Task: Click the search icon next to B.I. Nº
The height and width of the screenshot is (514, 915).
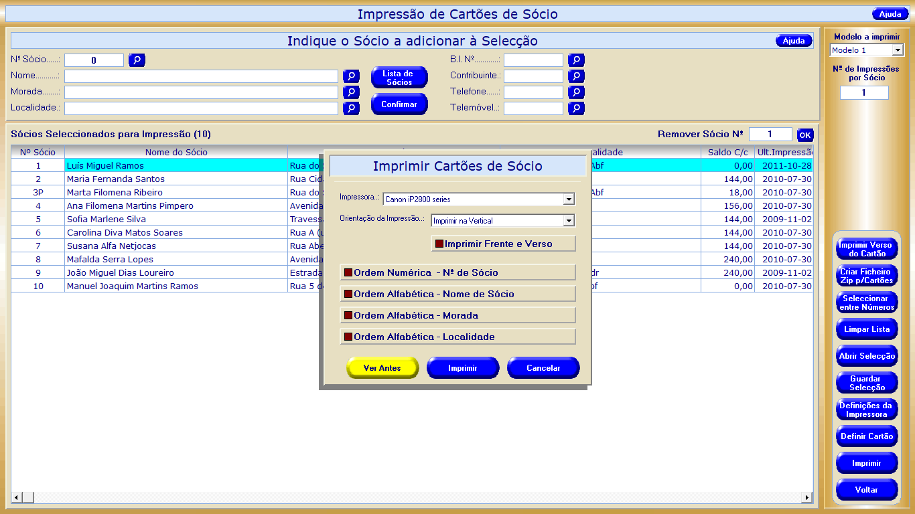Action: coord(576,60)
